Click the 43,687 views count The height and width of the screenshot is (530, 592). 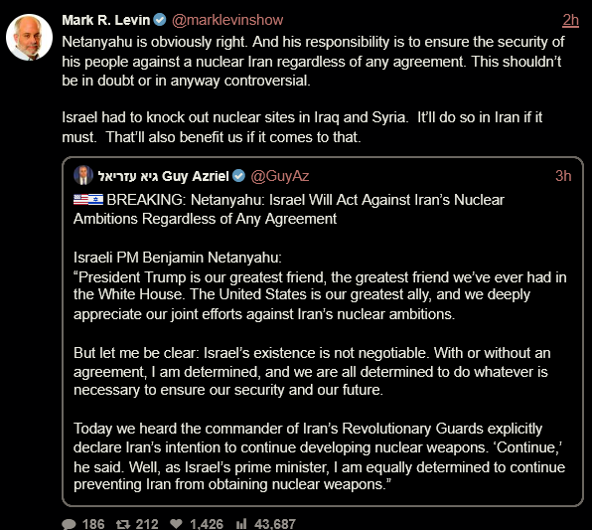tap(275, 524)
